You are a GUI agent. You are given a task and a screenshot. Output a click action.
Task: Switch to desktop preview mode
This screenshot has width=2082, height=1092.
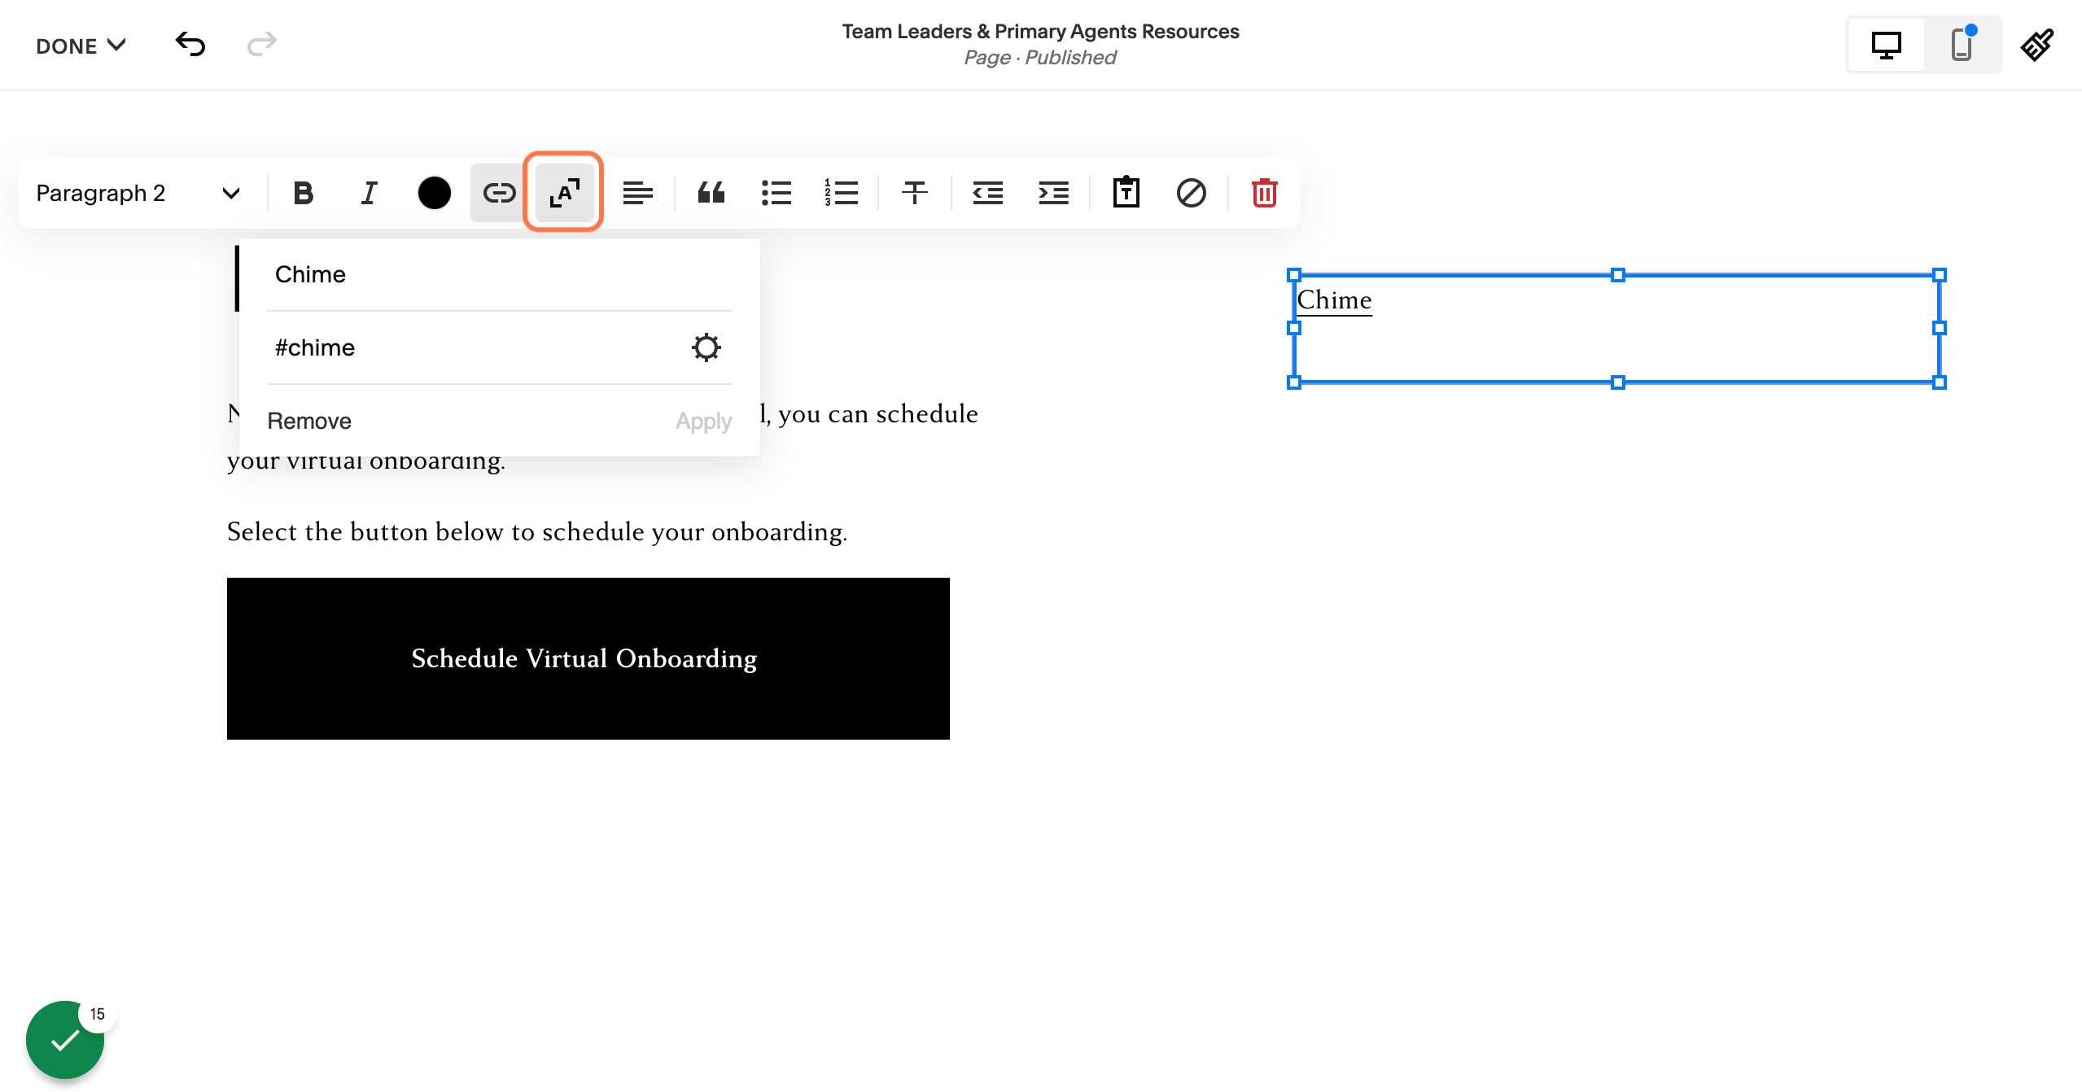pos(1886,46)
